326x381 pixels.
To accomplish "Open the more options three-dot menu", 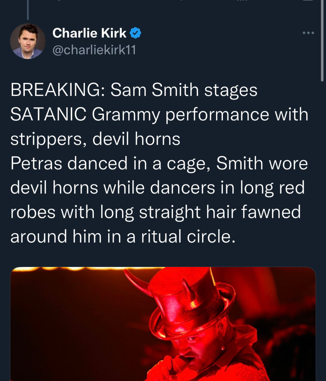I will [308, 33].
